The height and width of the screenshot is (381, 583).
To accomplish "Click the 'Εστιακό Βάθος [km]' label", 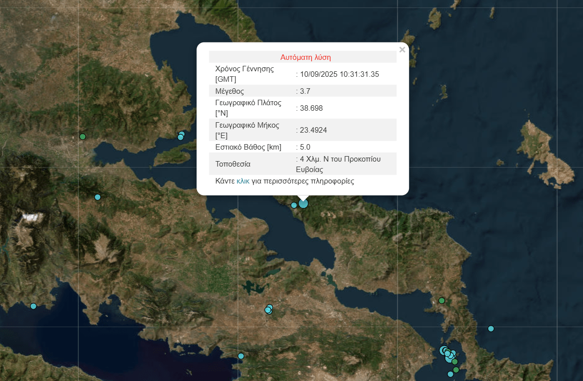I will (x=248, y=147).
